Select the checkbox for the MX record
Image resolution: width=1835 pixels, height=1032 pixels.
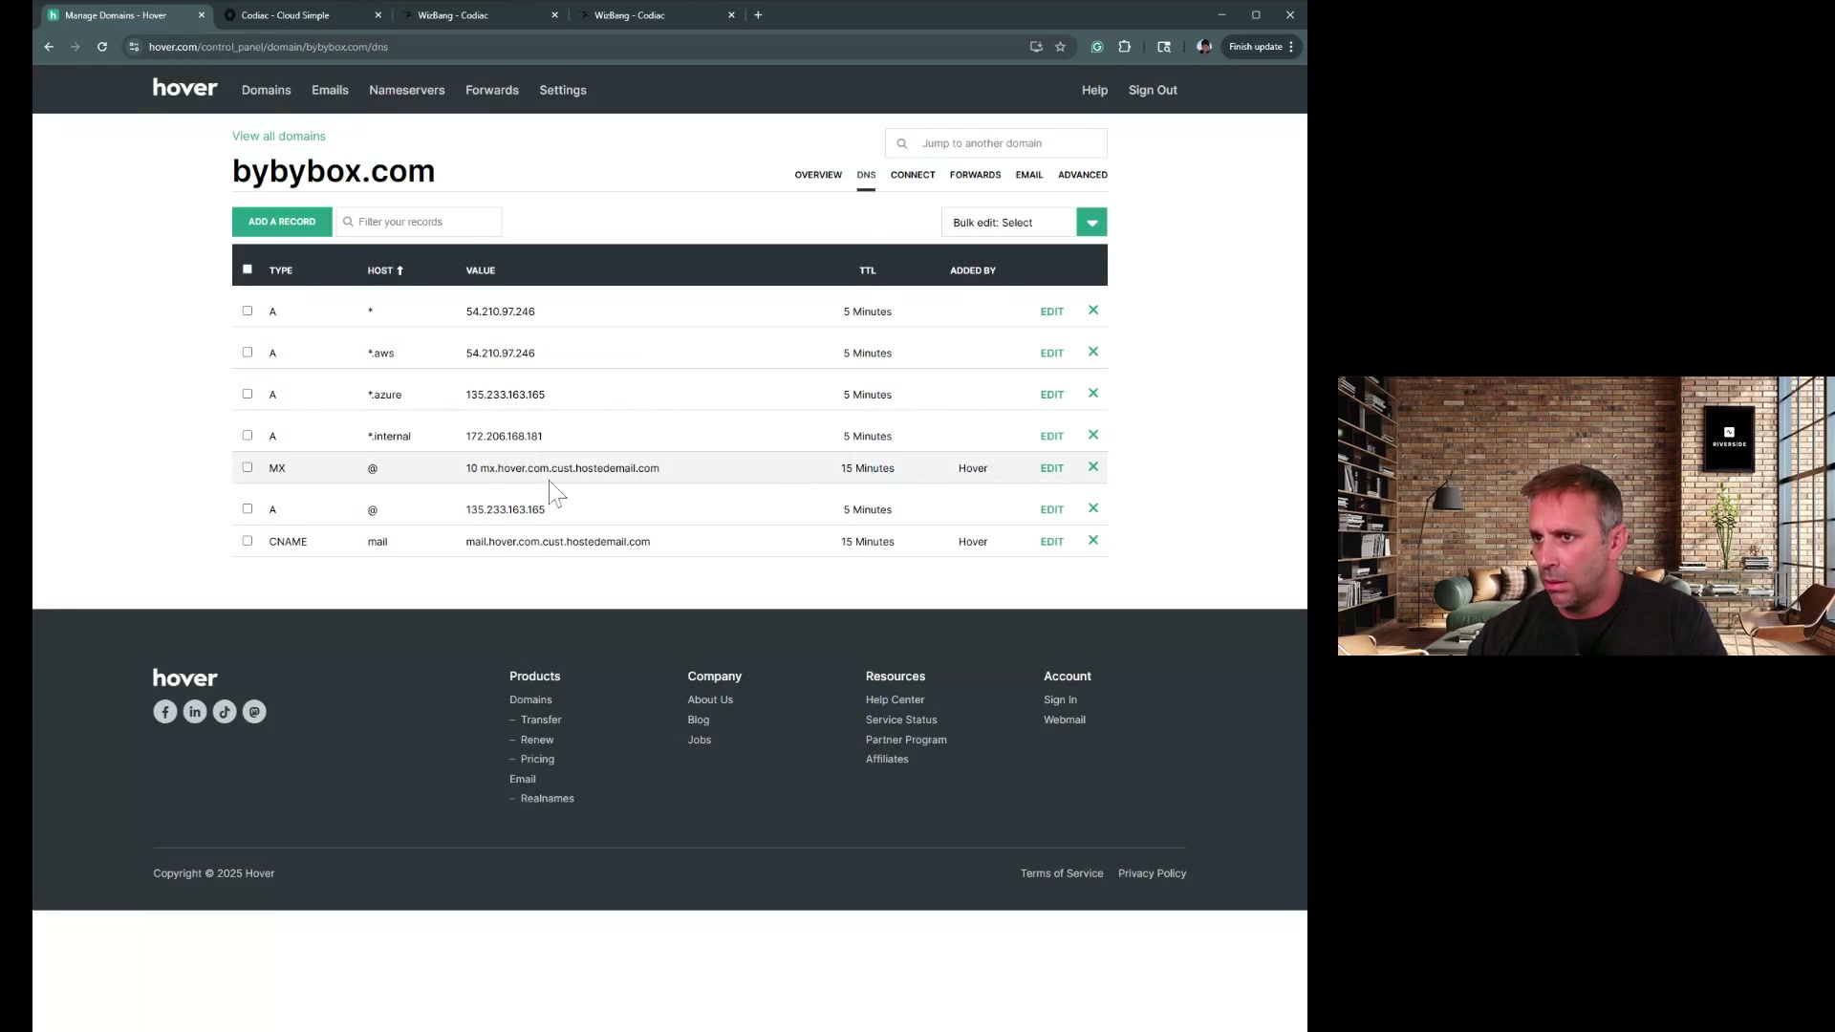(247, 467)
